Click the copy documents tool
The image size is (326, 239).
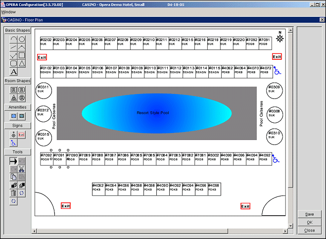coord(14,177)
